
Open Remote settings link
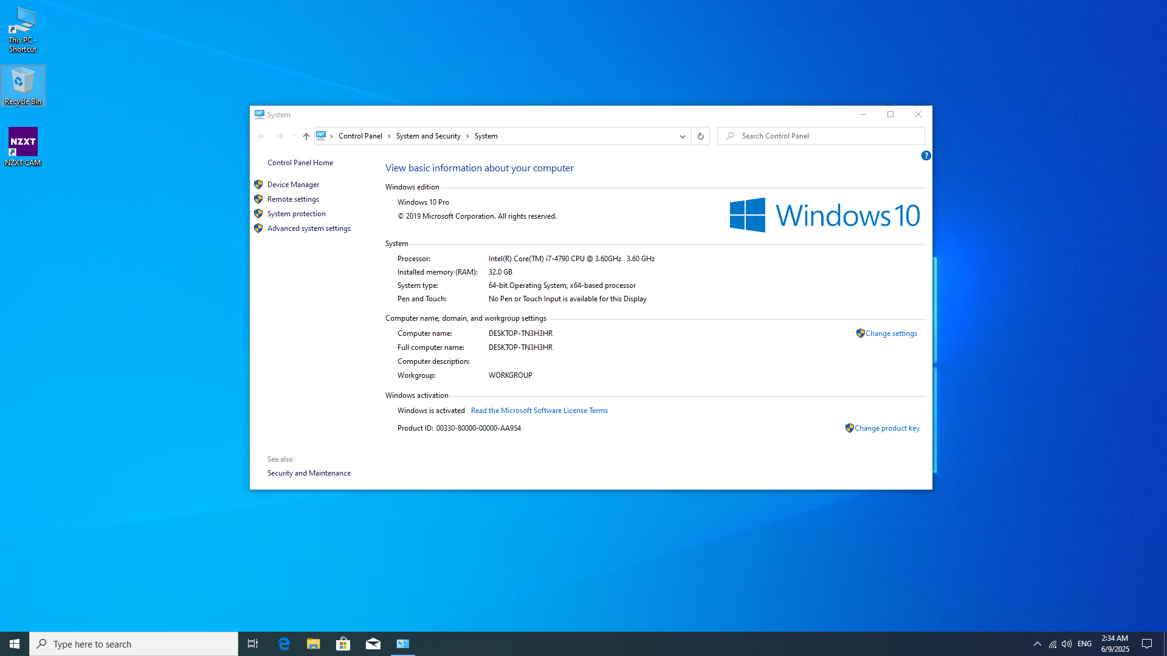293,199
